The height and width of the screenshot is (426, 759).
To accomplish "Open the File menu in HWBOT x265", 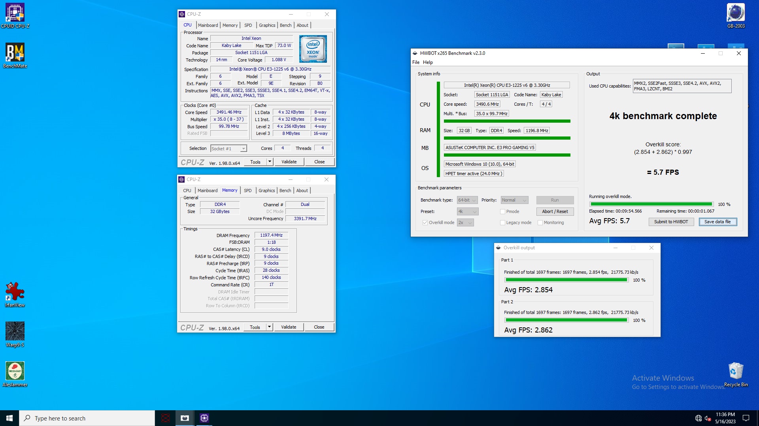I will (x=416, y=62).
